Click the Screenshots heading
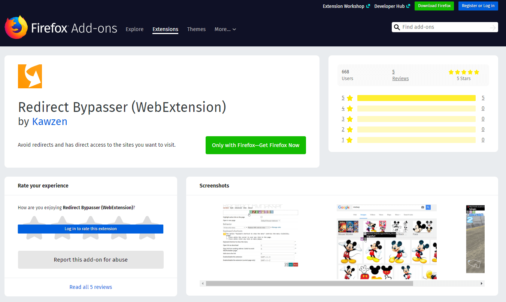The width and height of the screenshot is (506, 302). tap(214, 186)
